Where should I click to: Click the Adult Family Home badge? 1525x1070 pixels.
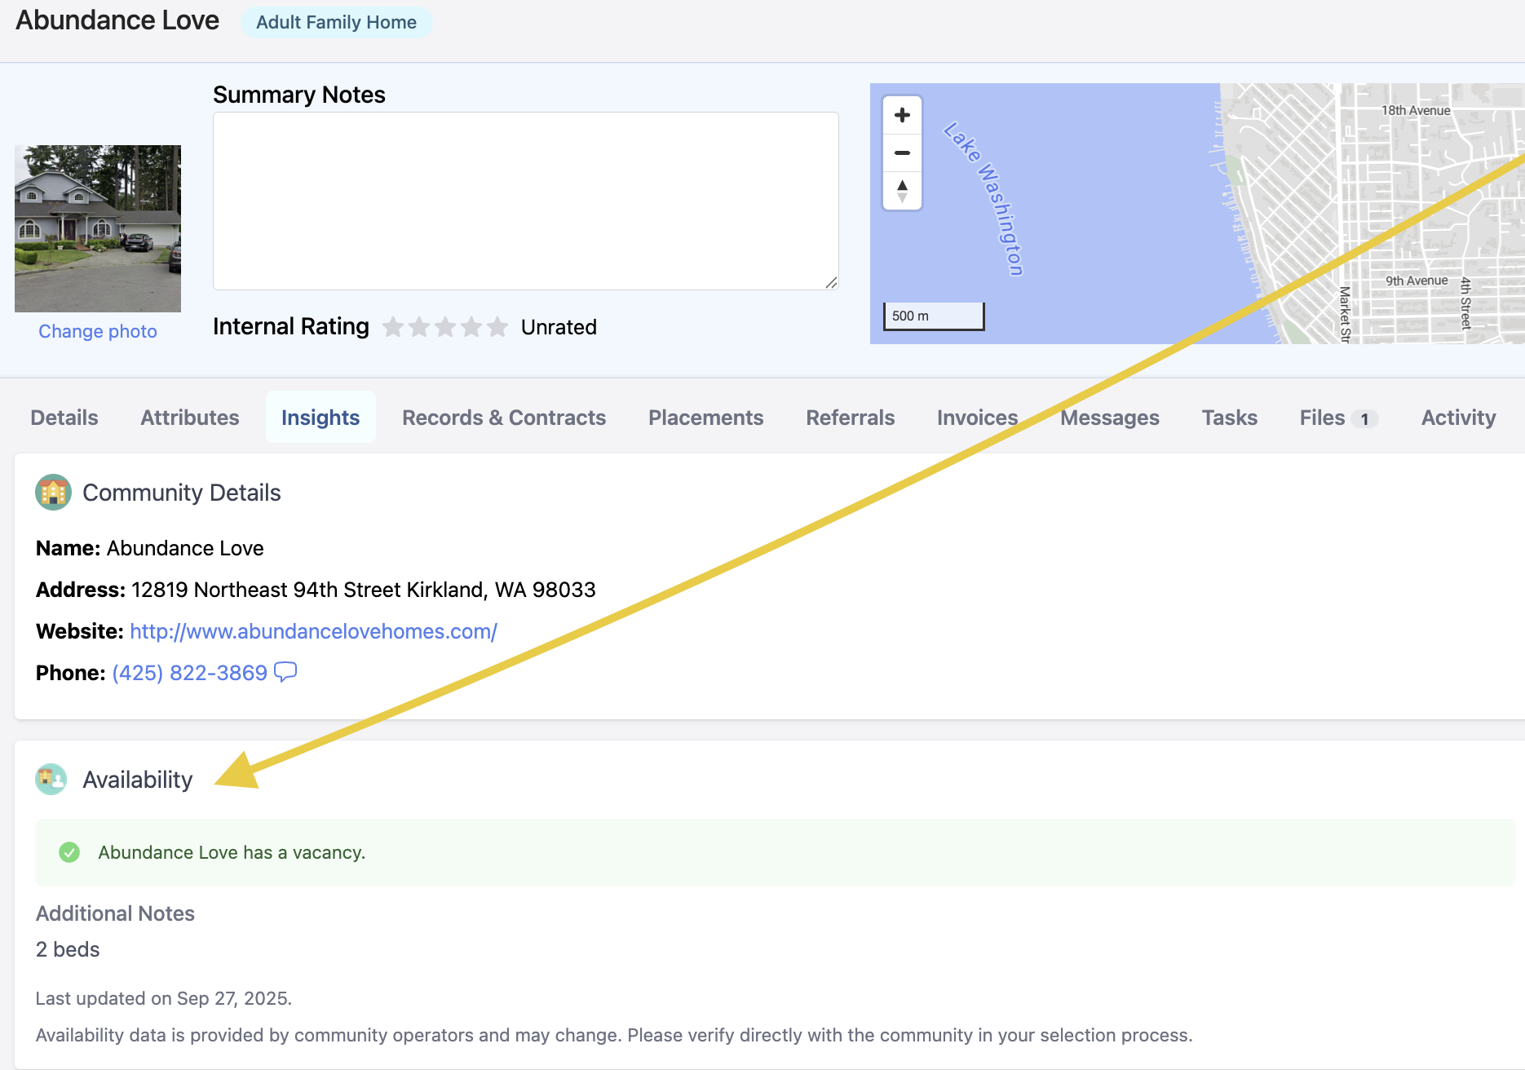click(x=336, y=22)
